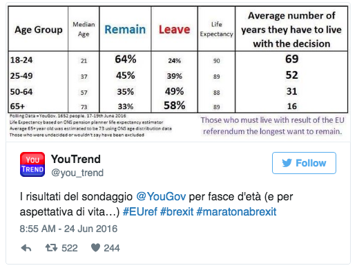View the 244 likes count
This screenshot has height=268, width=357.
click(x=112, y=248)
